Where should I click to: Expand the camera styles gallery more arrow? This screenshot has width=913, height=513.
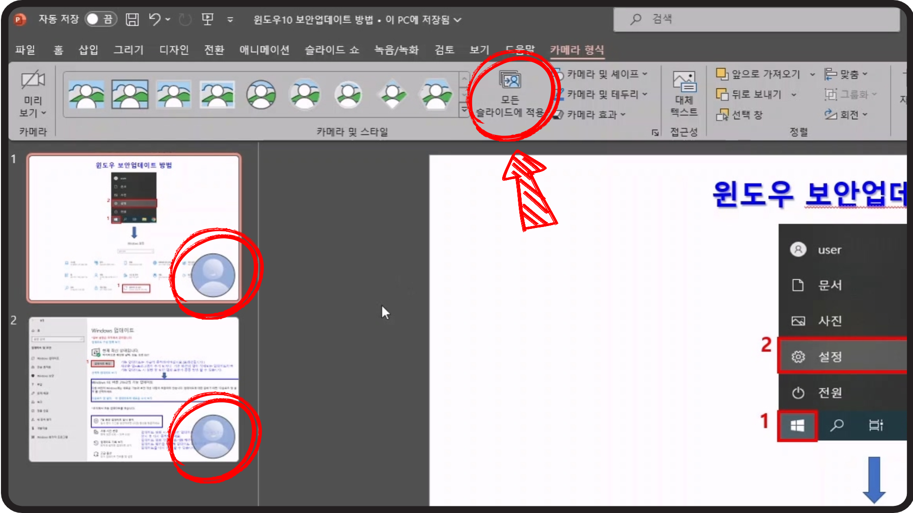464,110
